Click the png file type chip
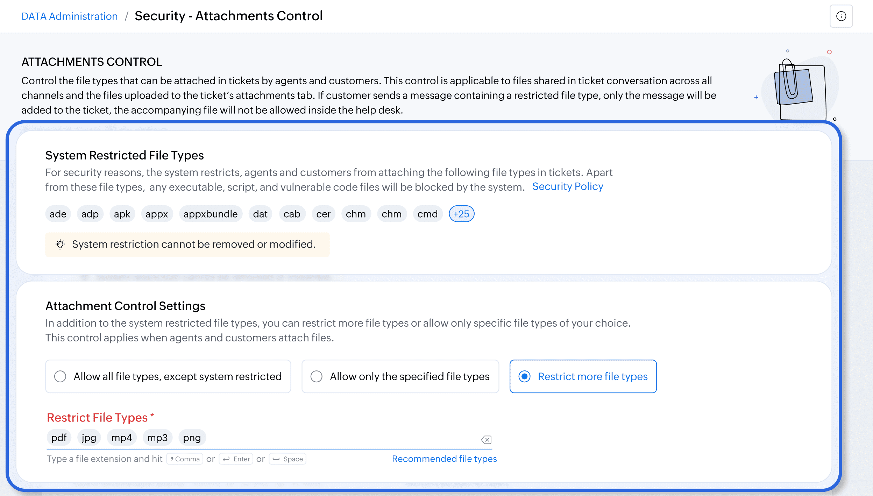The width and height of the screenshot is (873, 496). click(x=192, y=438)
